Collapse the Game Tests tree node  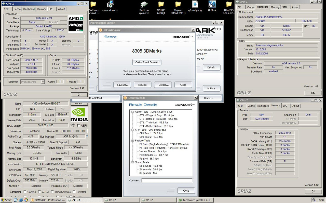coord(132,112)
